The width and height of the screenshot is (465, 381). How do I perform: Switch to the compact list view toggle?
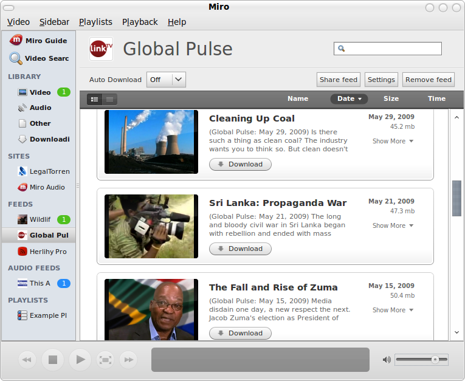click(x=110, y=99)
